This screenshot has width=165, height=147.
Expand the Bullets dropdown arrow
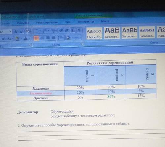coord(40,31)
